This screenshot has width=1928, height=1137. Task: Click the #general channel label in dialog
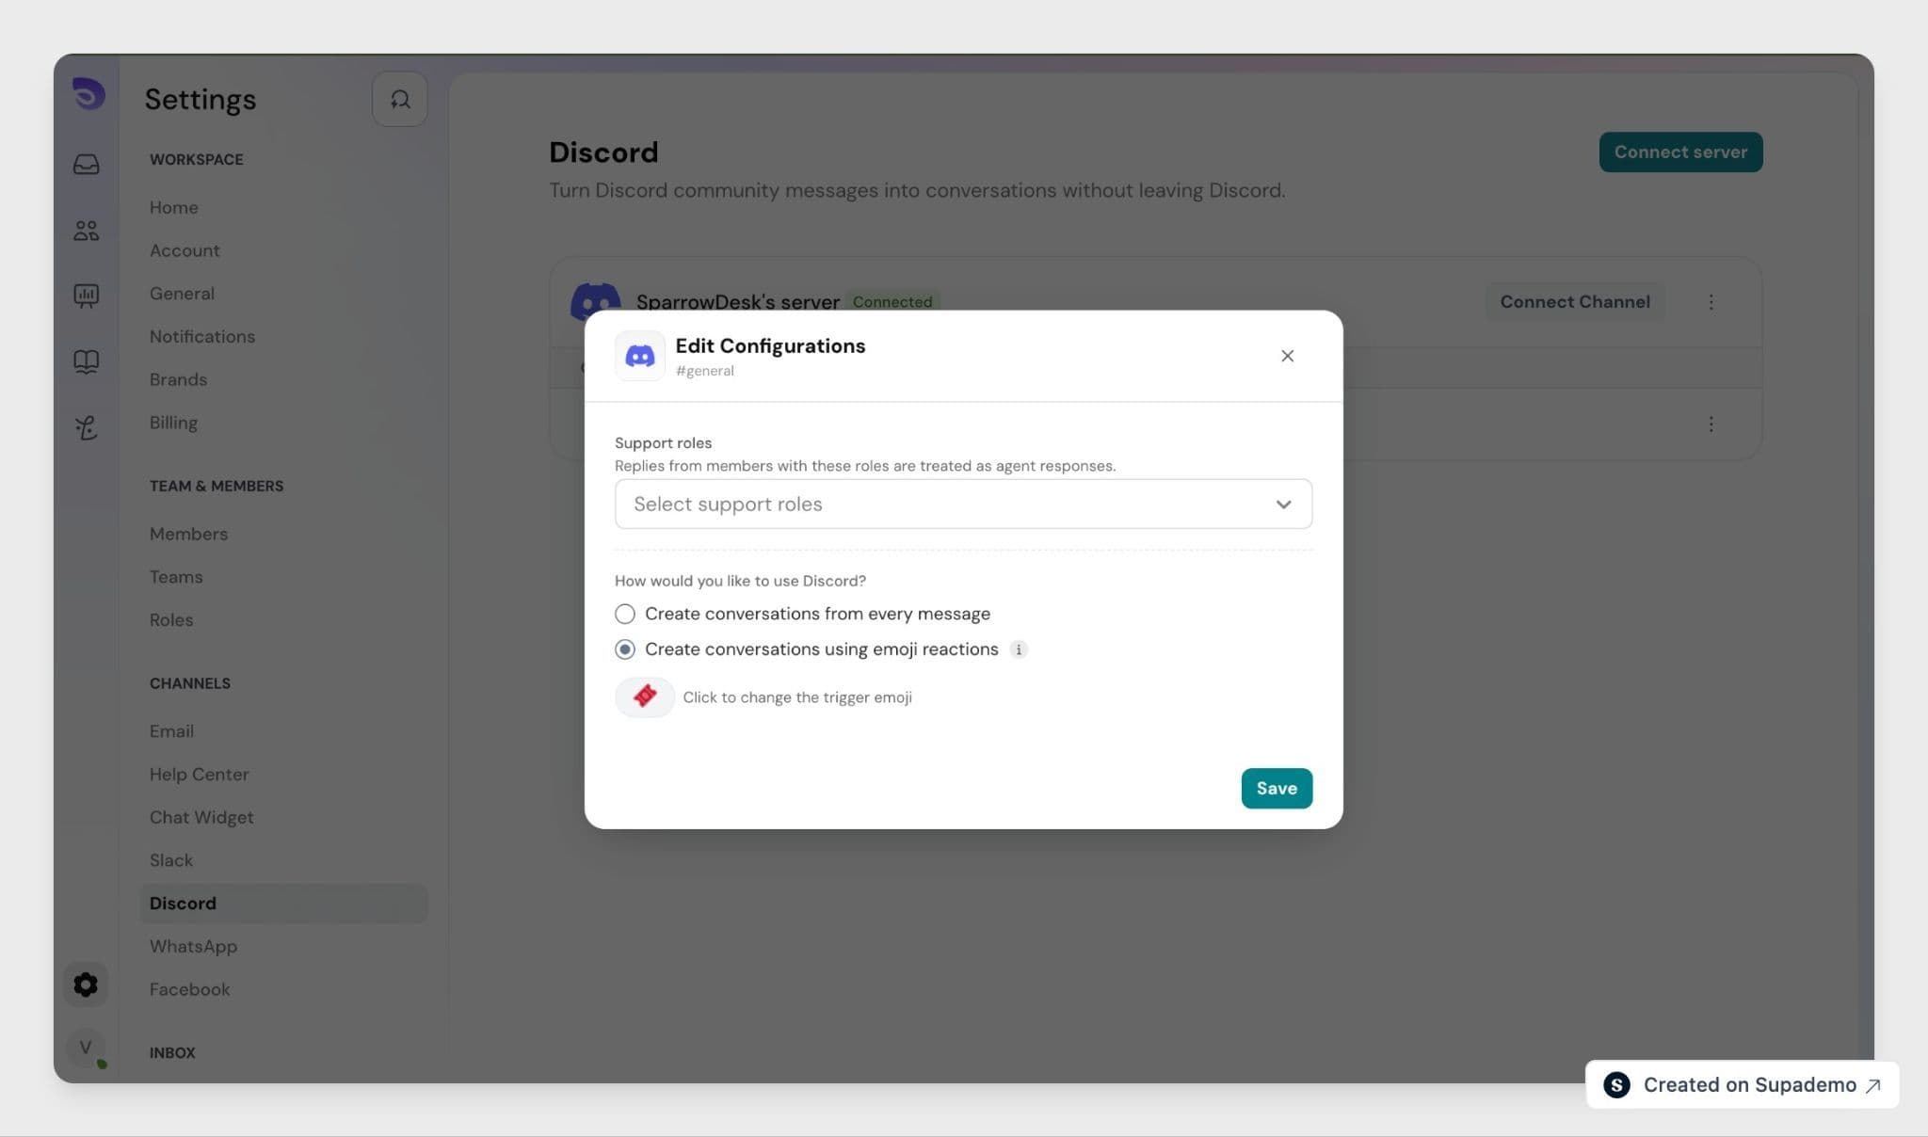tap(705, 371)
